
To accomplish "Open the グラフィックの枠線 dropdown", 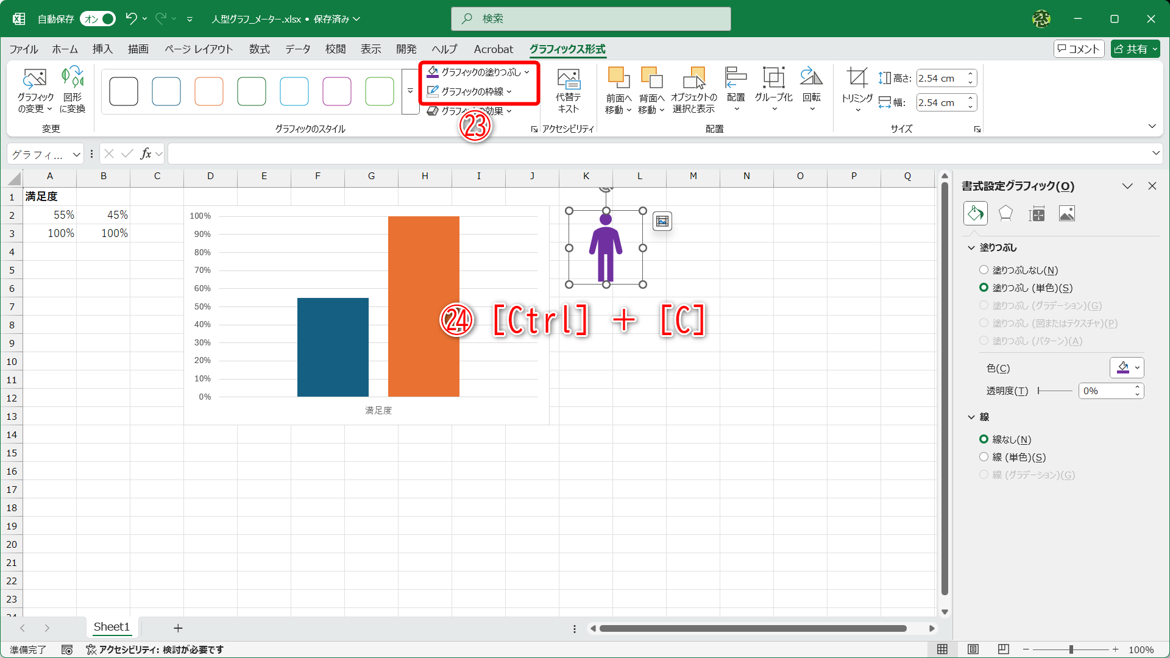I will tap(470, 91).
